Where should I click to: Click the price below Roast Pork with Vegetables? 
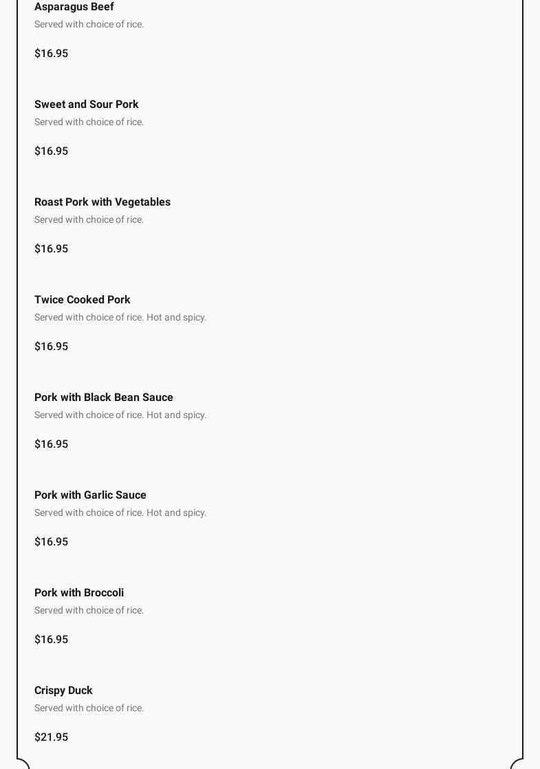[x=52, y=249]
